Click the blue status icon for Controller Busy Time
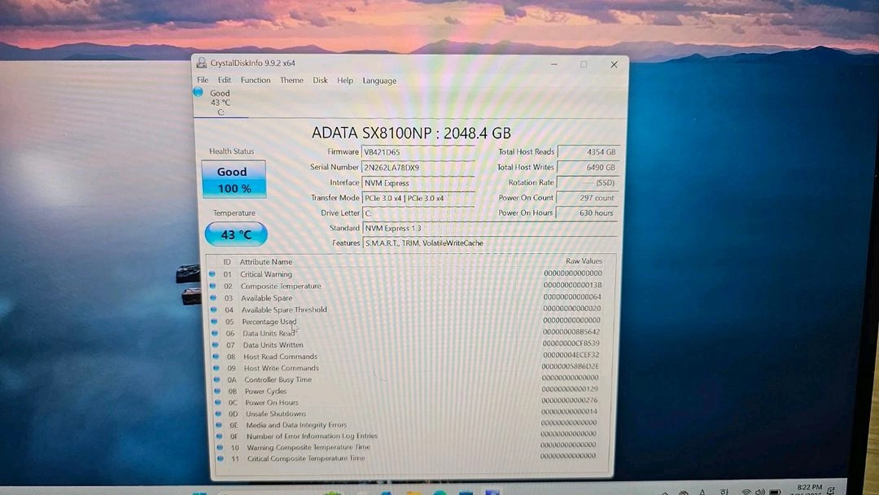The image size is (879, 495). (x=217, y=379)
